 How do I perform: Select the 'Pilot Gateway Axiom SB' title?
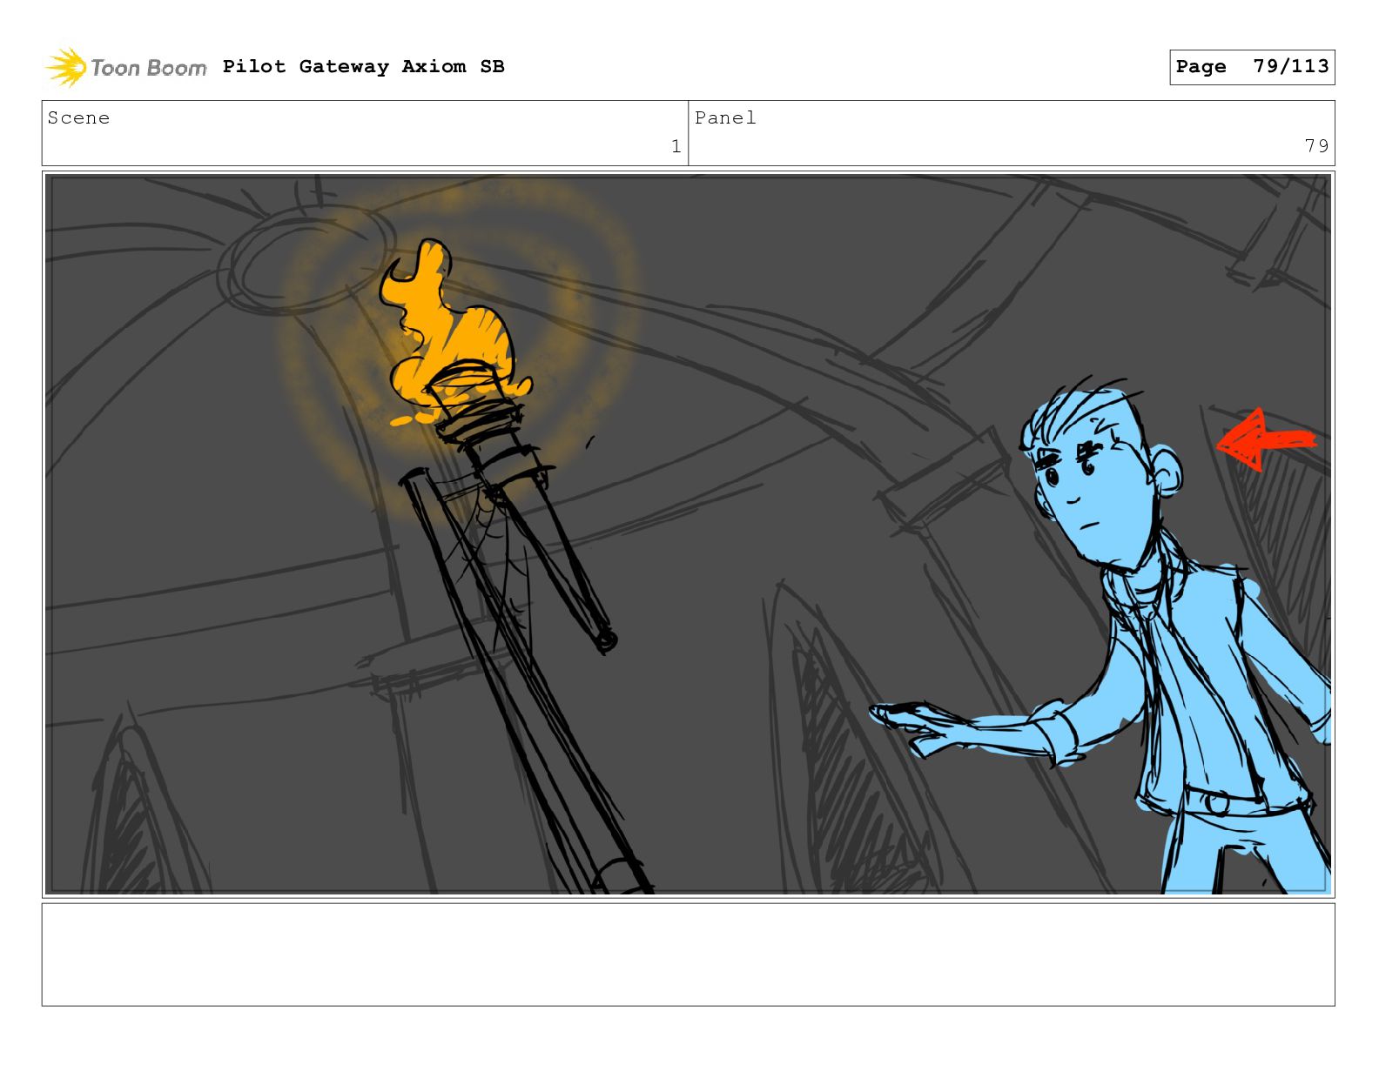pyautogui.click(x=363, y=66)
